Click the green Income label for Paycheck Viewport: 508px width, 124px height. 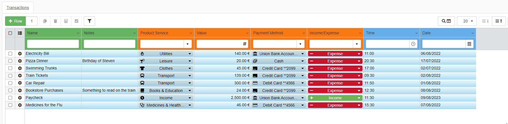pos(335,98)
